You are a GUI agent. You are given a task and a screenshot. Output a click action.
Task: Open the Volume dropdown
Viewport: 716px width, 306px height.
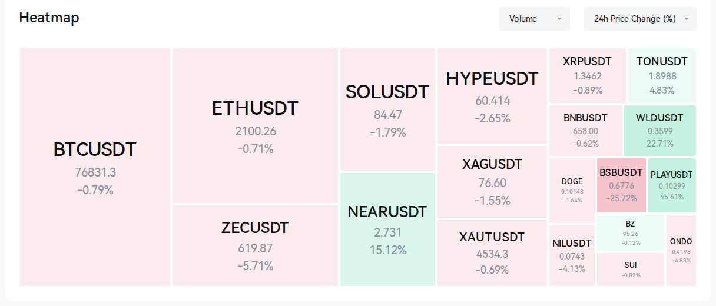point(535,19)
